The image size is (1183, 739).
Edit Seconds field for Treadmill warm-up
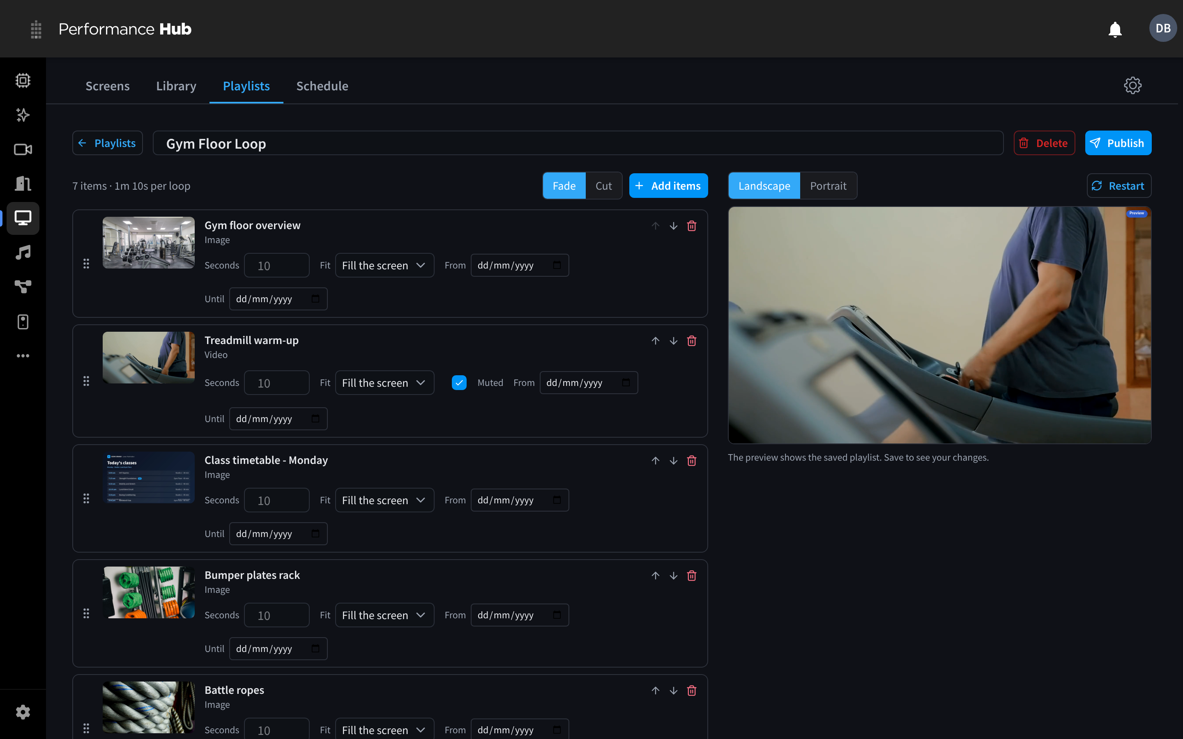[276, 383]
